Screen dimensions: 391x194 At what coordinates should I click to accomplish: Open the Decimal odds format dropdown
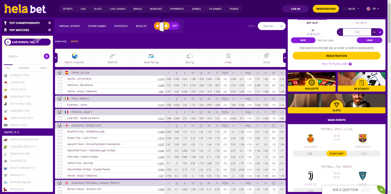(271, 26)
